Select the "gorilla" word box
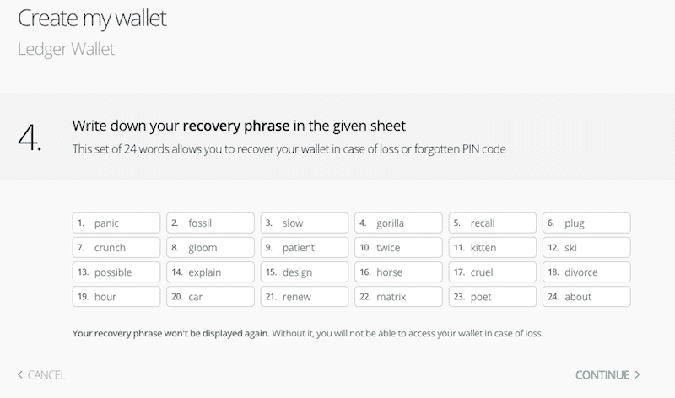Screen dimensions: 675x398 [397, 223]
